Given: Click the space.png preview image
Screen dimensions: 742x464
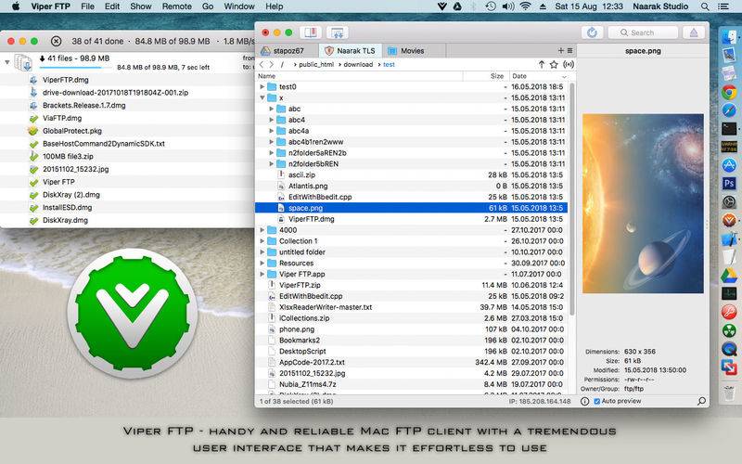Looking at the screenshot, I should [643, 203].
